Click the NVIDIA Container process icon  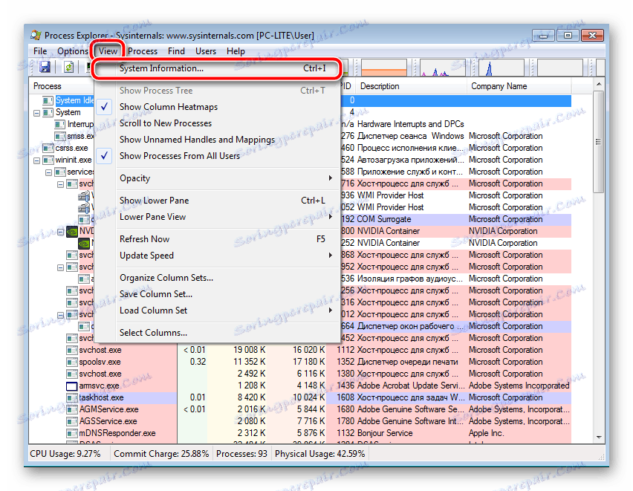pos(71,231)
